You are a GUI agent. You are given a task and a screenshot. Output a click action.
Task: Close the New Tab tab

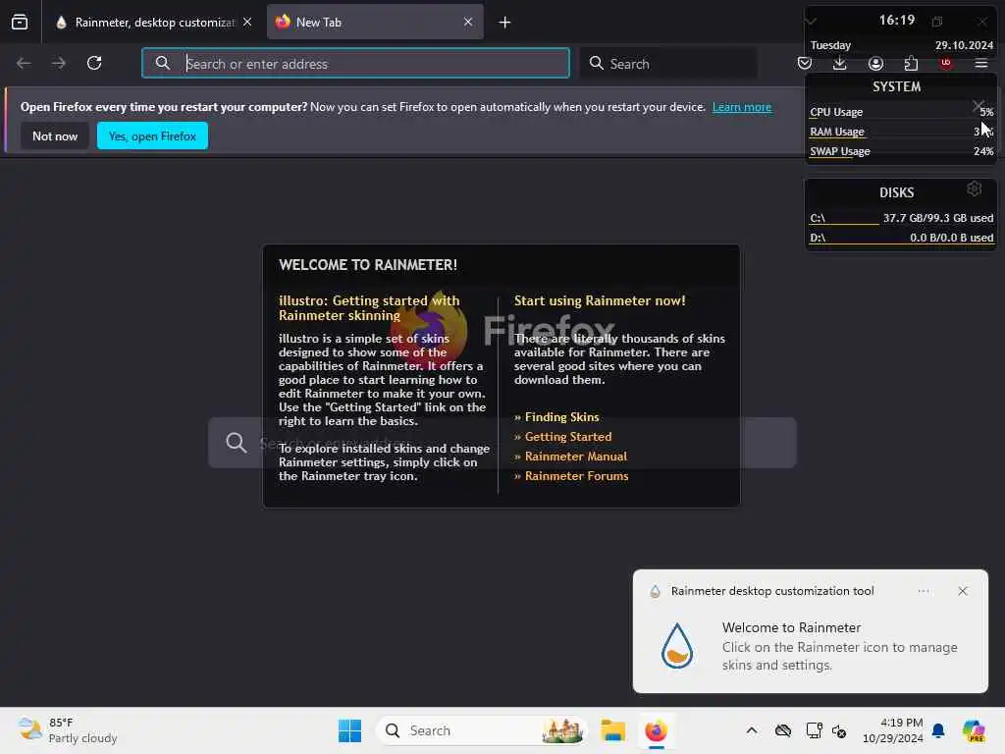point(468,23)
